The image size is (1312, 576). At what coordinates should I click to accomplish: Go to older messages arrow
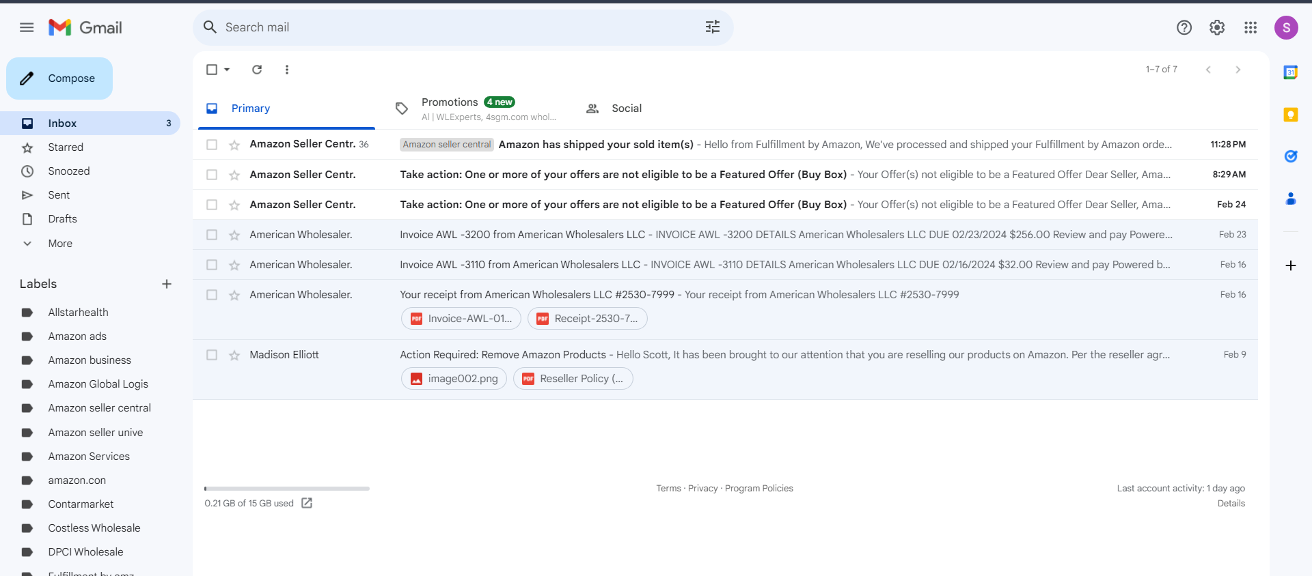(1238, 70)
